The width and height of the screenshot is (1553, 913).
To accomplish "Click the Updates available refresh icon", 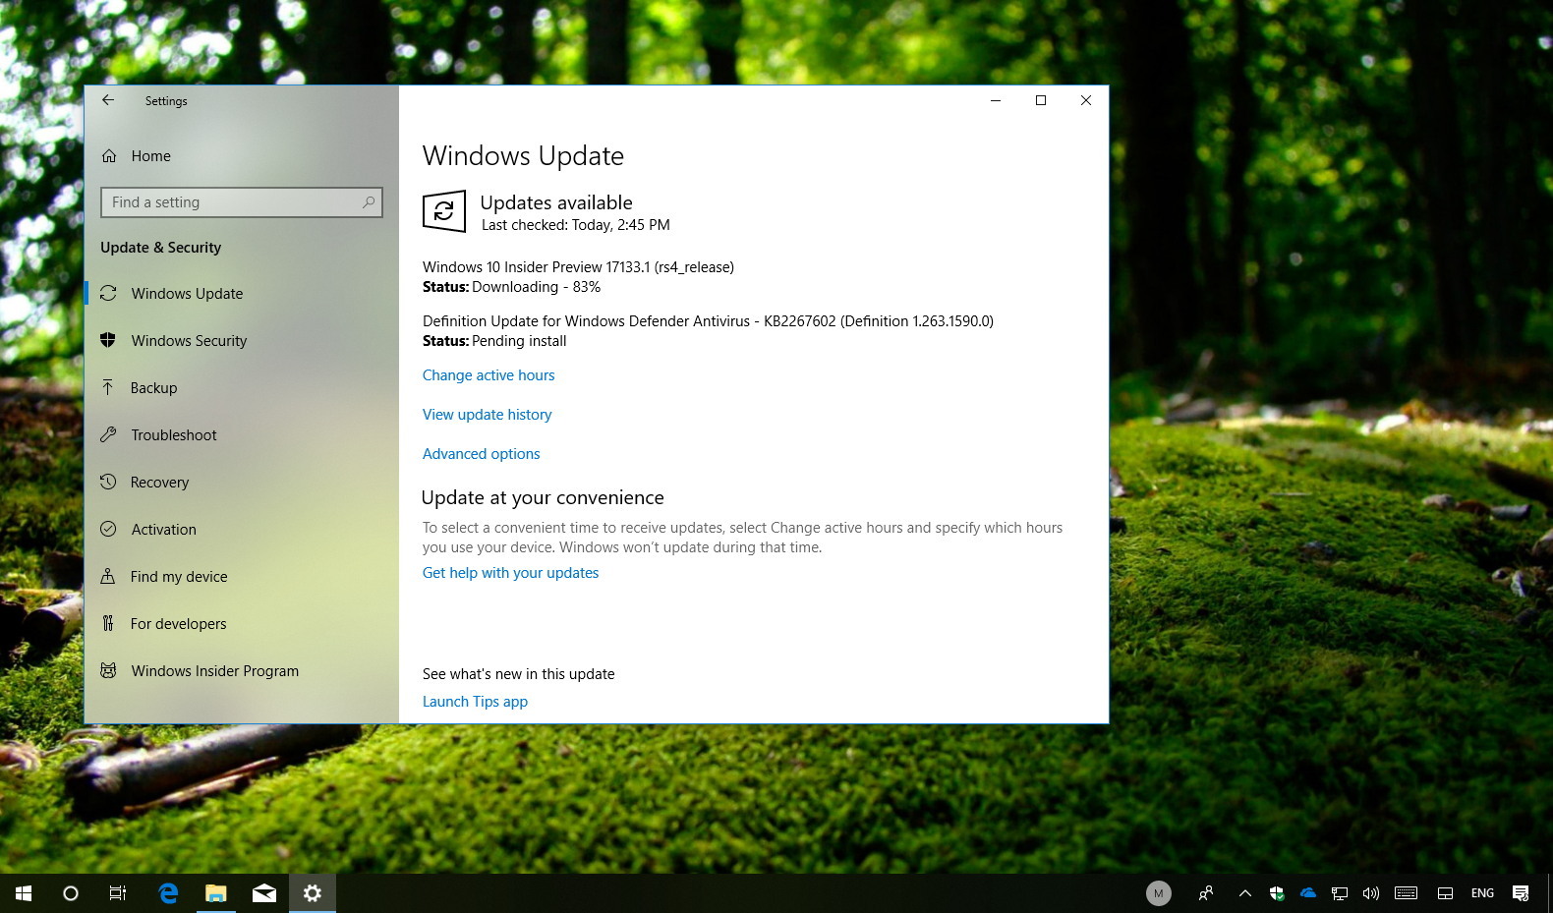I will 444,211.
